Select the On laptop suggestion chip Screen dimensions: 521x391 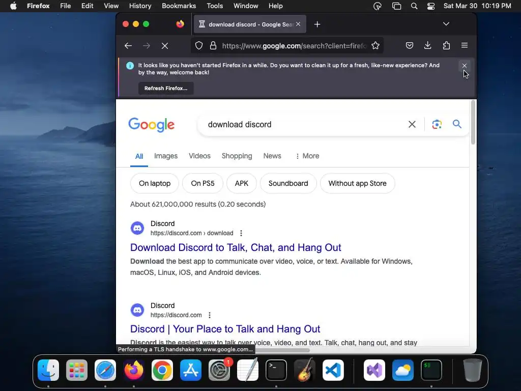pos(155,183)
